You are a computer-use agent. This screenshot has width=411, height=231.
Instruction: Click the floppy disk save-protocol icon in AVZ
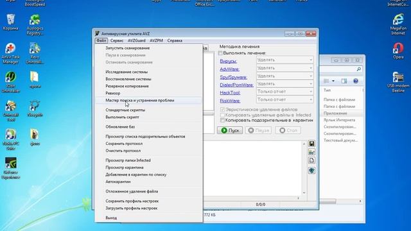coord(311,144)
